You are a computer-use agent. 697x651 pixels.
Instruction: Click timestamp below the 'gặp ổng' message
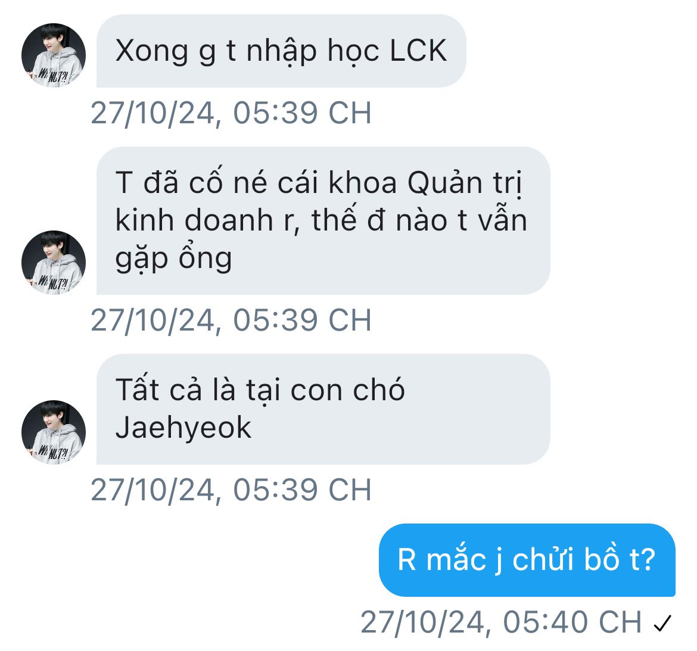click(231, 320)
